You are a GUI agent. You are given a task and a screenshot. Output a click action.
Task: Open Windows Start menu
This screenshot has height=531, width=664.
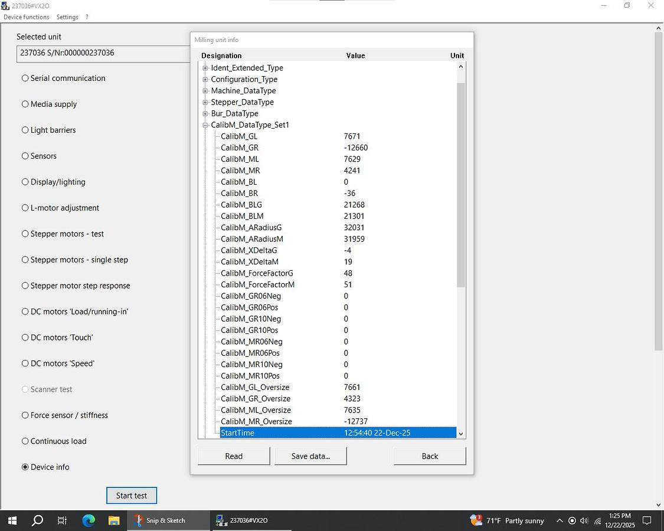coord(12,520)
